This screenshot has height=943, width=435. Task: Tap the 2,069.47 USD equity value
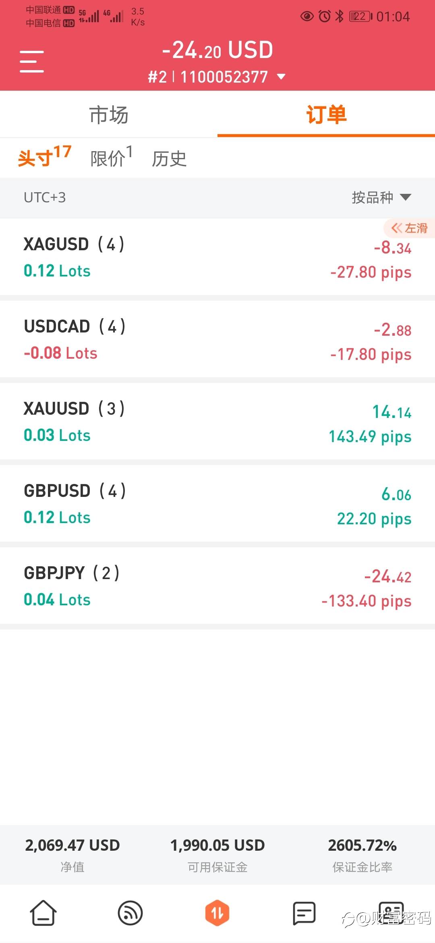pyautogui.click(x=72, y=845)
